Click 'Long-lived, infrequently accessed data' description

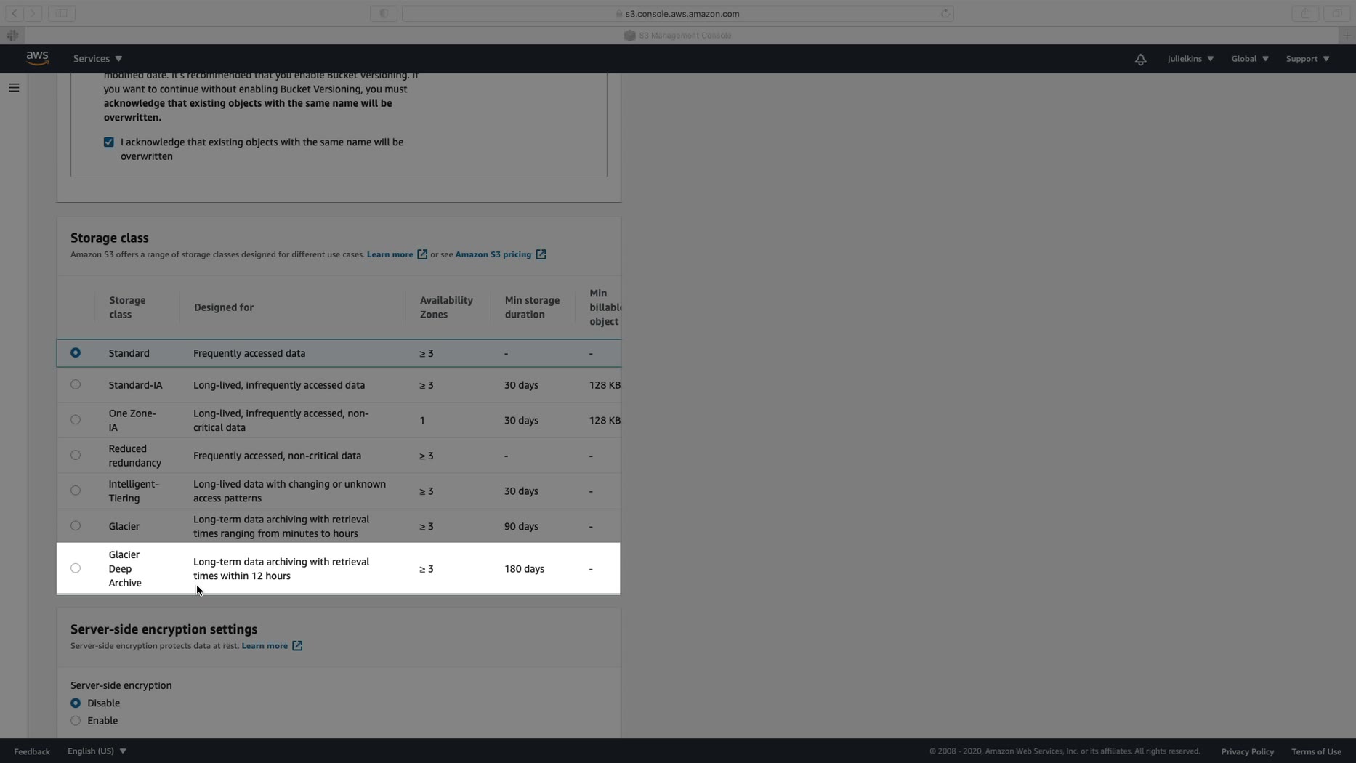point(279,385)
